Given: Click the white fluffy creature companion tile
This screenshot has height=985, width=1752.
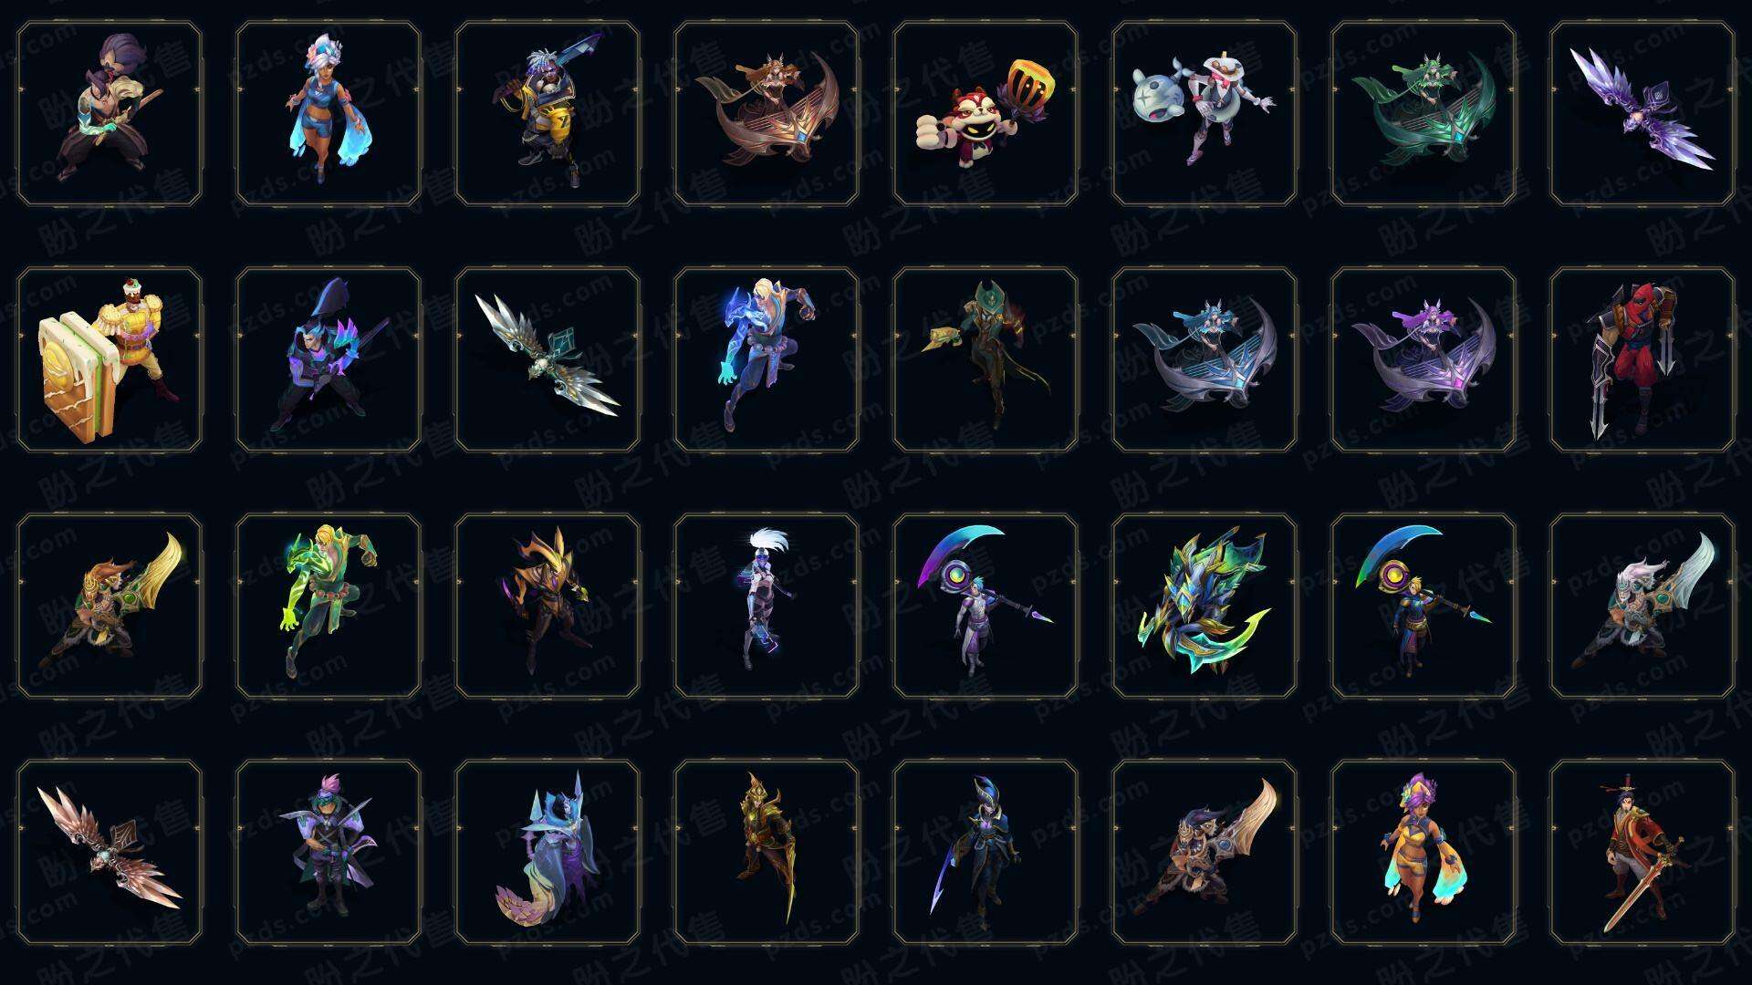Looking at the screenshot, I should (1204, 114).
